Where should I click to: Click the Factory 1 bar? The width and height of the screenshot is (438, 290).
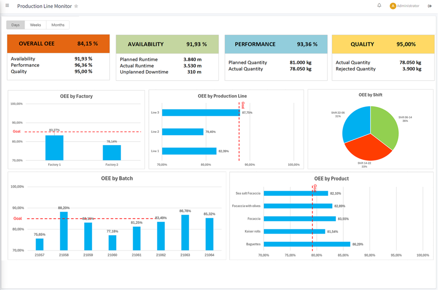click(x=54, y=148)
